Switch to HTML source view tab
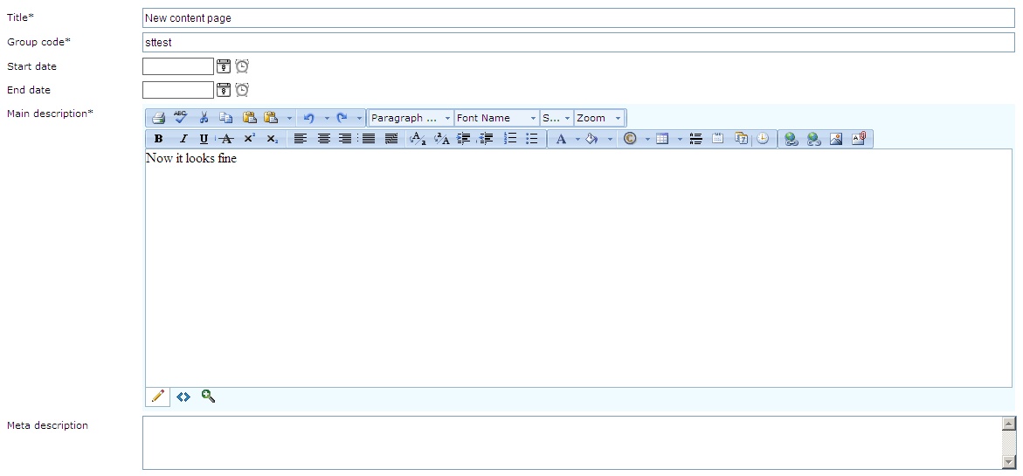The image size is (1023, 476). click(183, 397)
